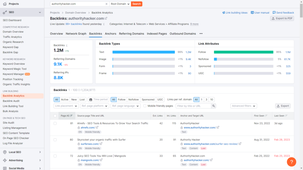Image resolution: width=303 pixels, height=170 pixels.
Task: Tick the select-all checkbox in table header
Action: coord(55,116)
